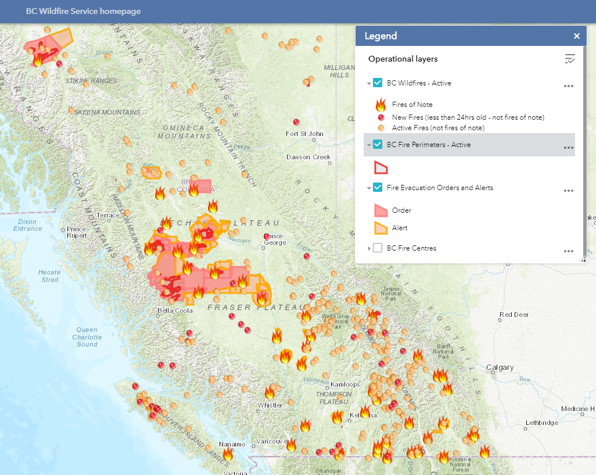Screen dimensions: 596x475
Task: Select the red new fire dot above Fort St John
Action: 296,122
